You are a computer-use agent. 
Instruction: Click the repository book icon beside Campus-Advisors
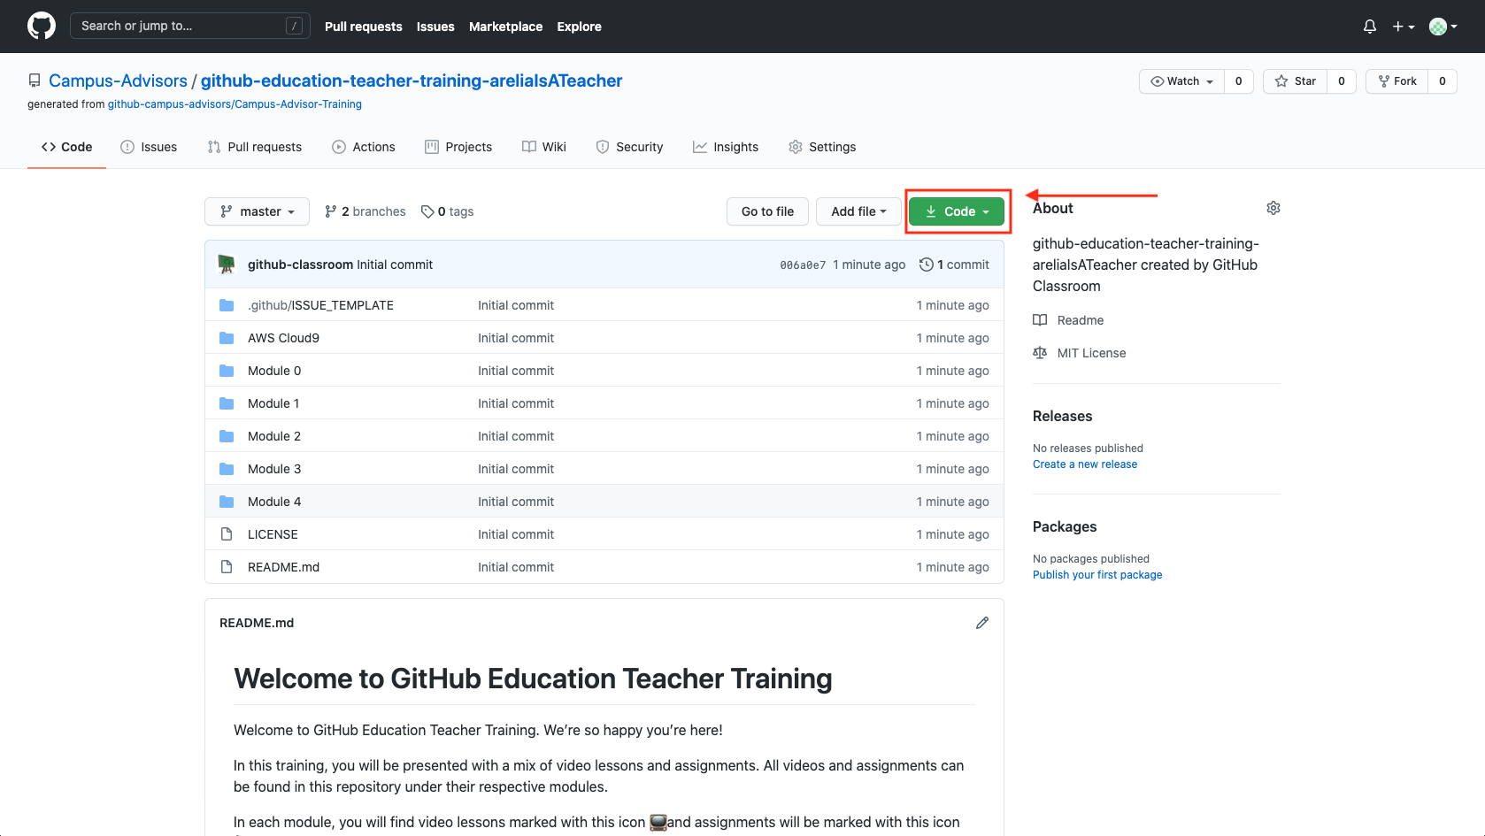coord(35,81)
